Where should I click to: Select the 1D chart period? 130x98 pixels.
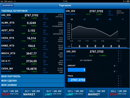click(72, 19)
